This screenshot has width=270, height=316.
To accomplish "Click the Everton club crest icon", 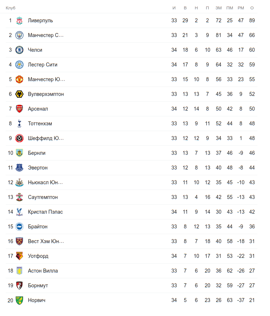I will pos(19,168).
